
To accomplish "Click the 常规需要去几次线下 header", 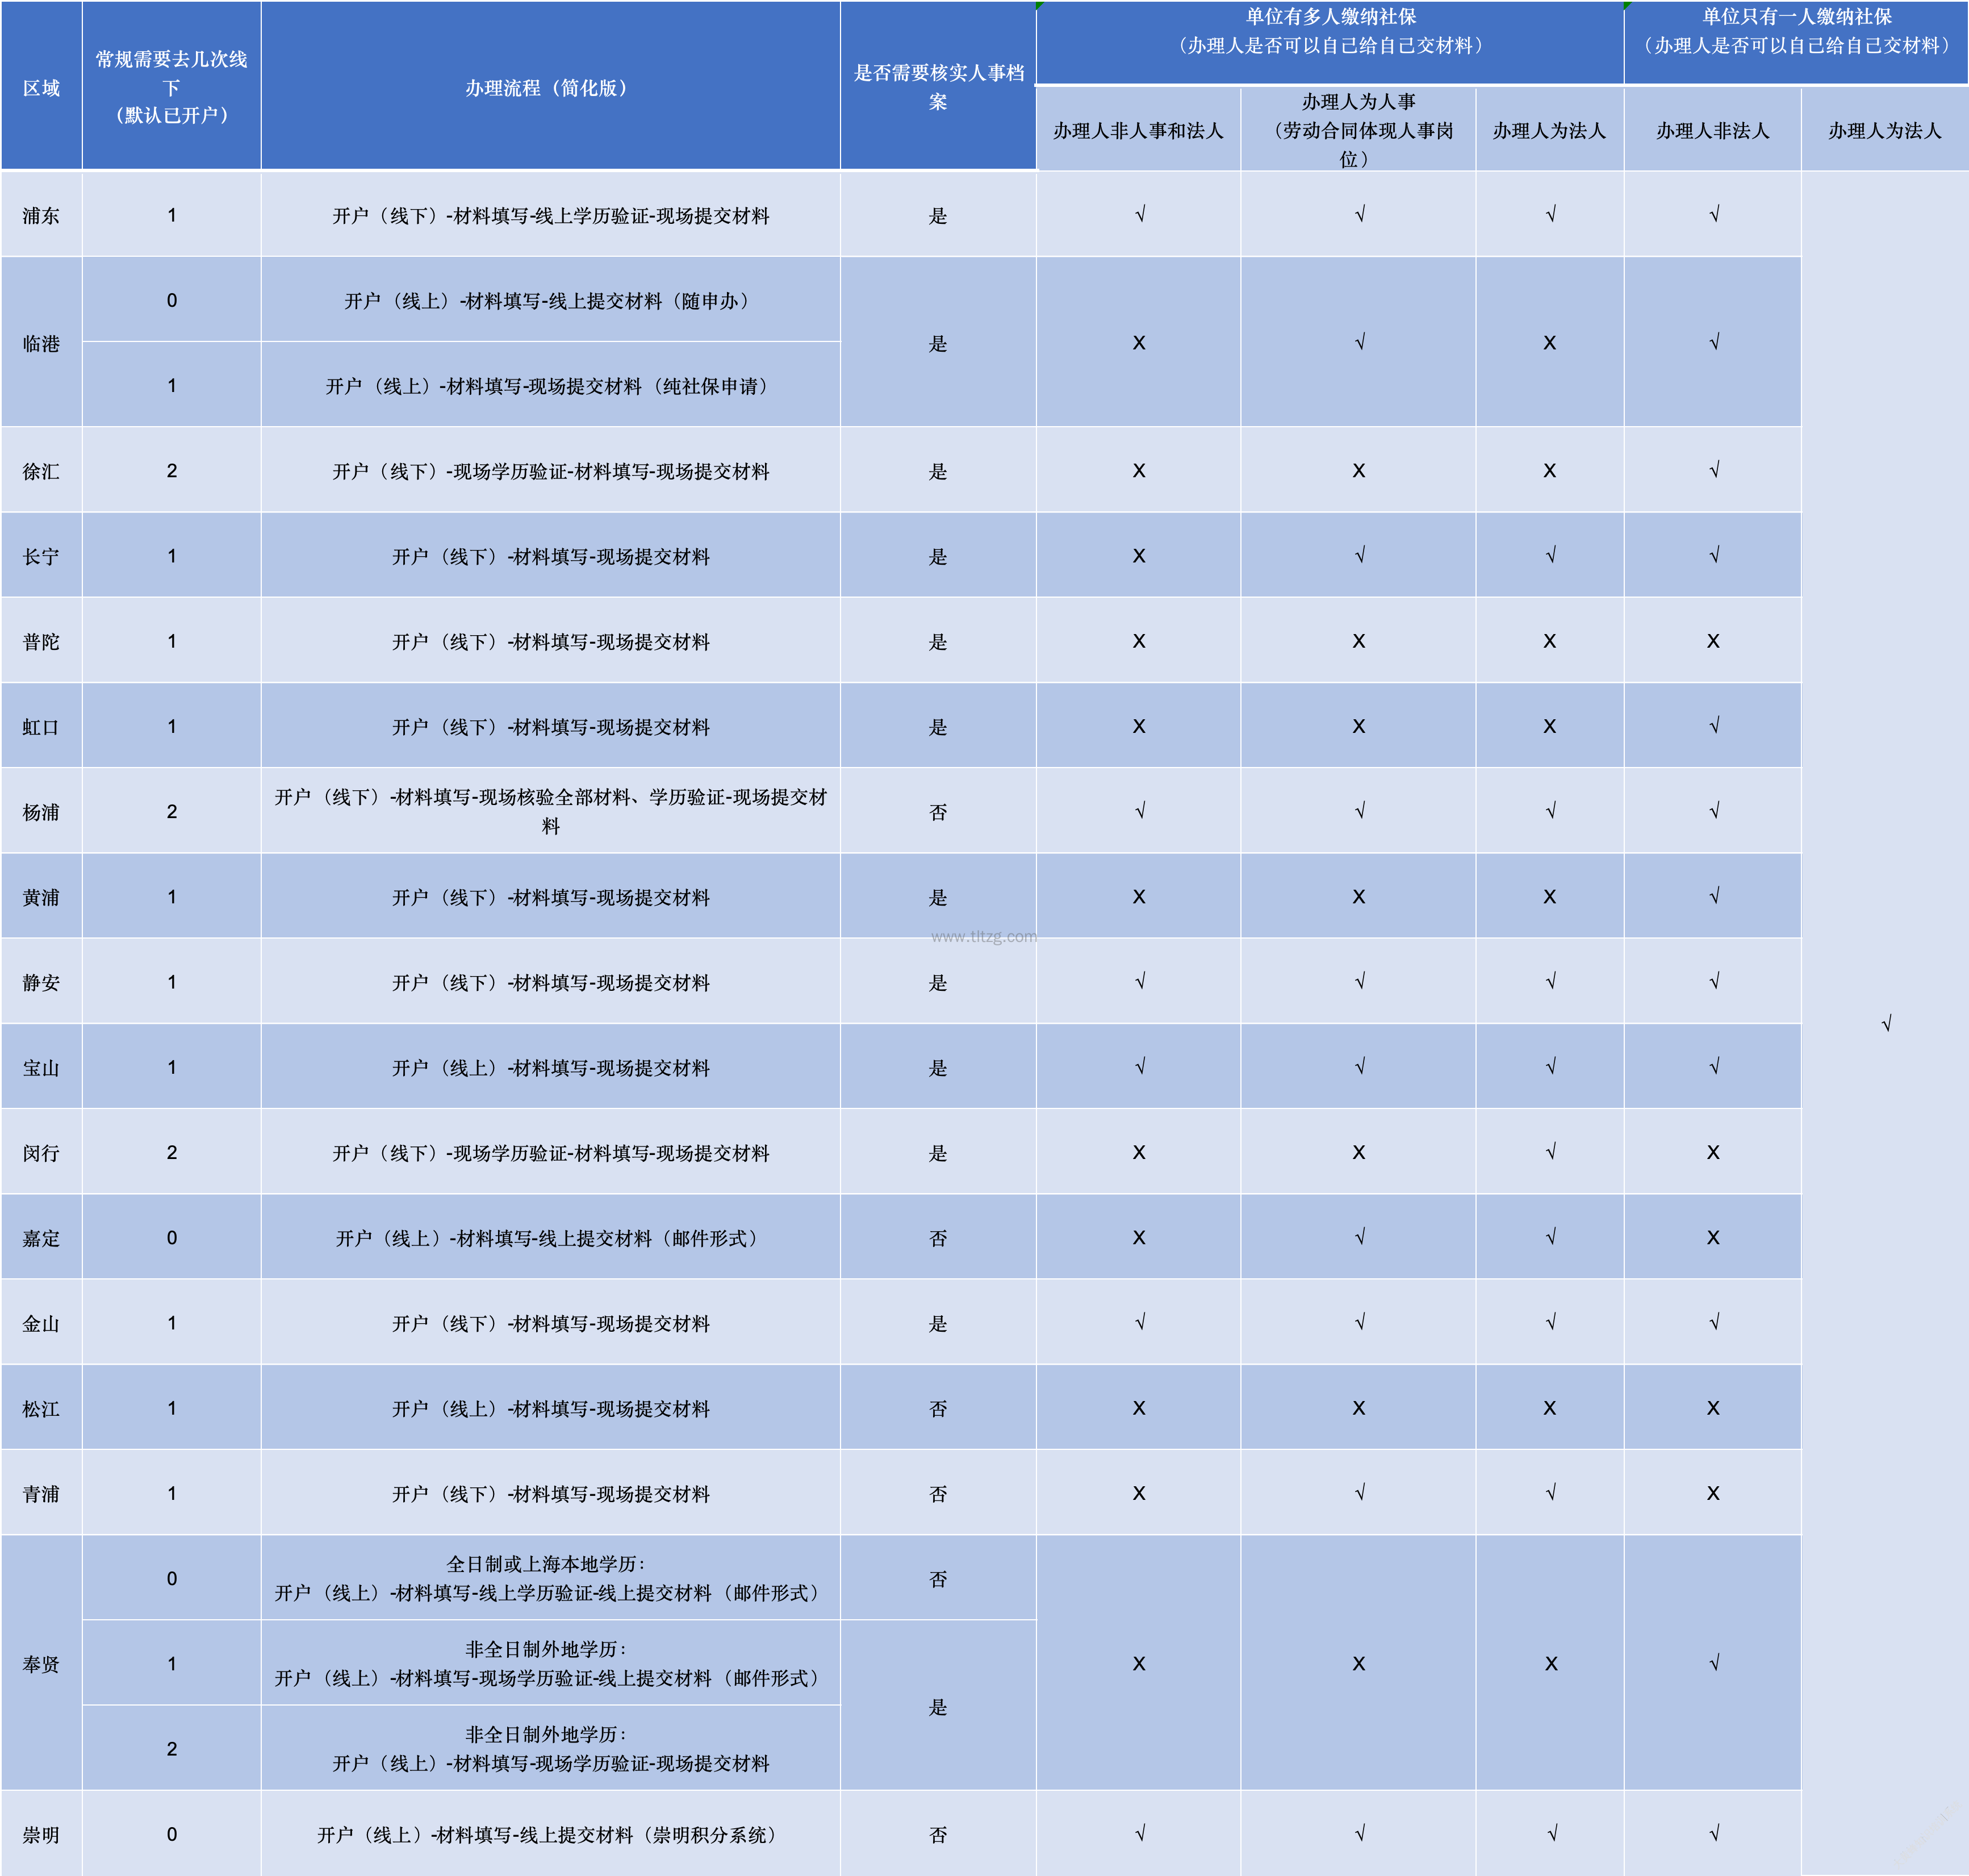I will click(171, 87).
